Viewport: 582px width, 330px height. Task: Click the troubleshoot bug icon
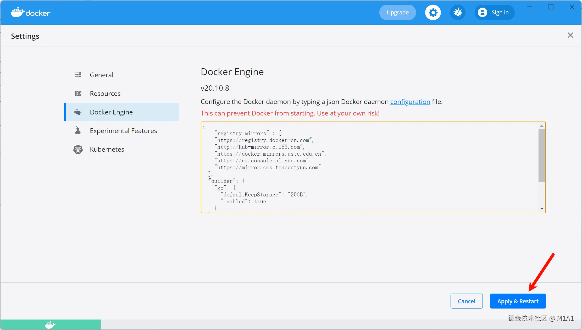click(x=457, y=13)
